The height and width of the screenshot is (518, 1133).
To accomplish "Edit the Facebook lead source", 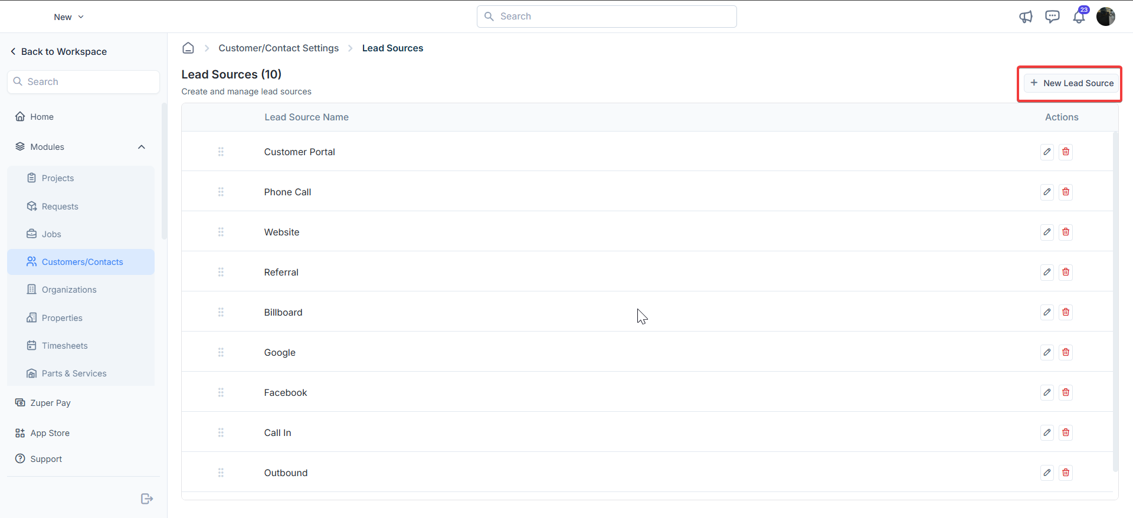I will [1047, 392].
